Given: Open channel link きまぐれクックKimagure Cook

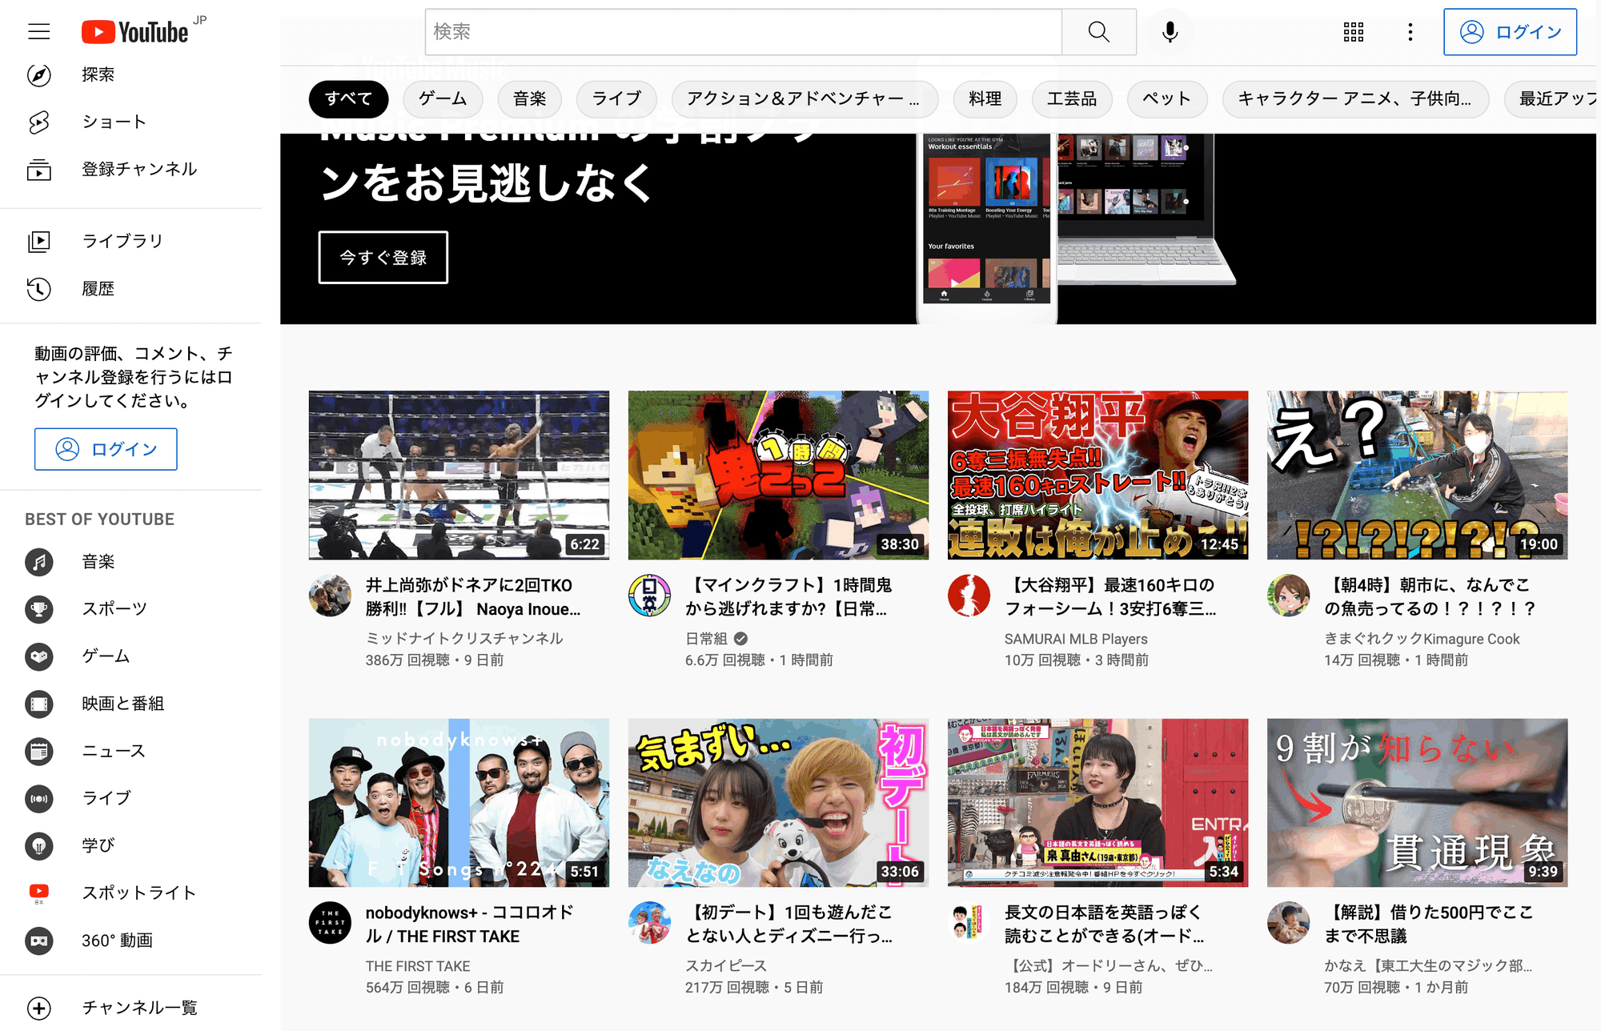Looking at the screenshot, I should click(1422, 639).
